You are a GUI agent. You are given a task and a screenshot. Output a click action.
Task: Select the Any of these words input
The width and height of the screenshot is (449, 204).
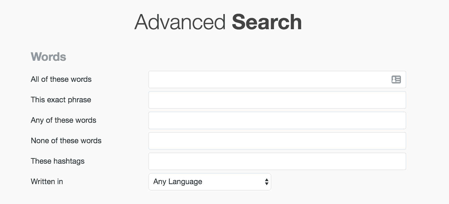pyautogui.click(x=277, y=120)
